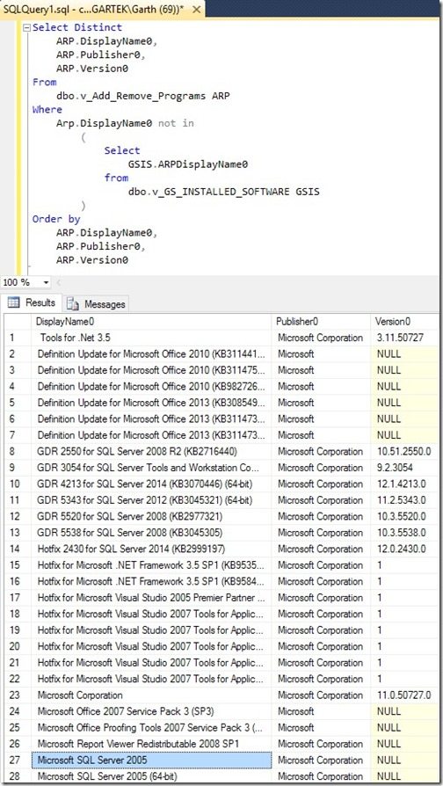
Task: Select 'GDR 5343 for SQL Server 2012' cell
Action: [x=152, y=500]
